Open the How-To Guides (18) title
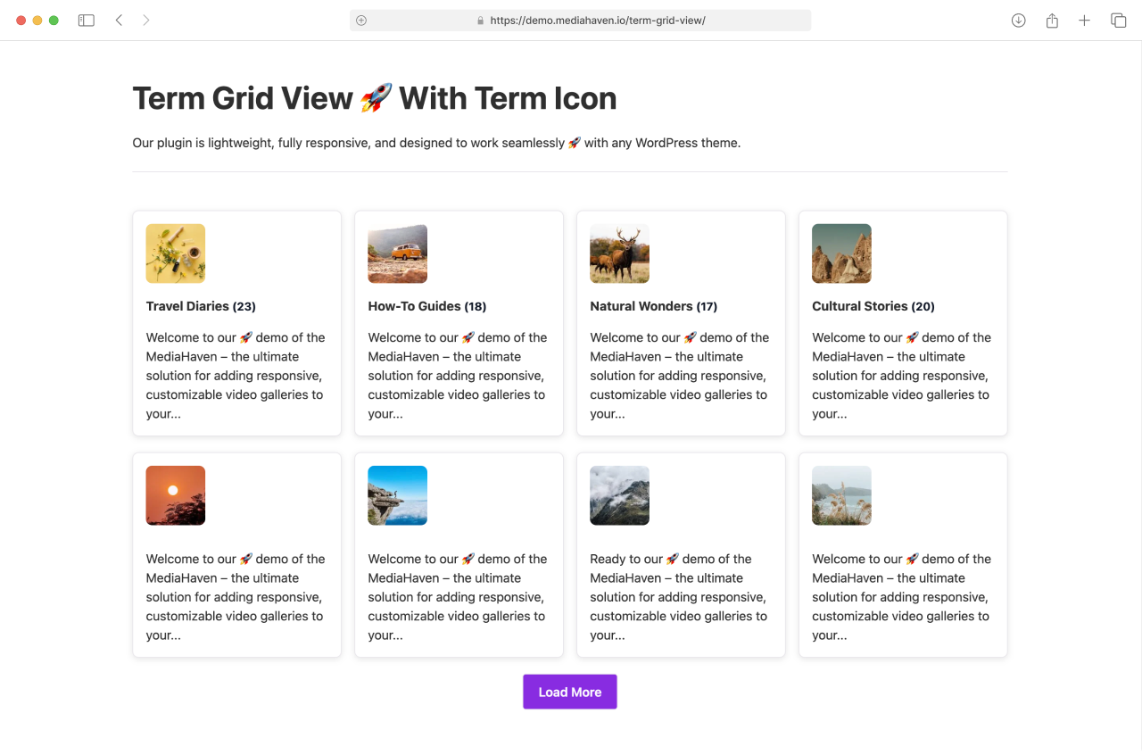The image size is (1142, 755). 426,306
